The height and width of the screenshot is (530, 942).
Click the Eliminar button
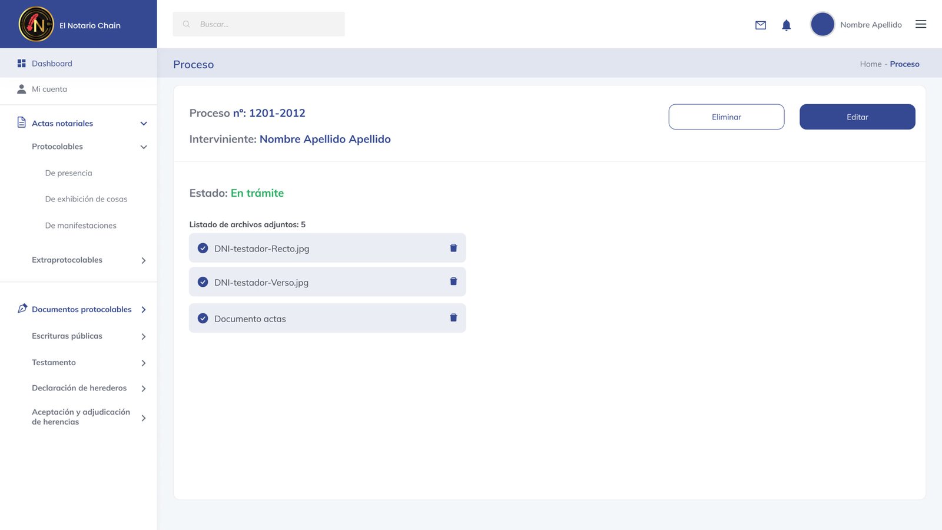(727, 117)
